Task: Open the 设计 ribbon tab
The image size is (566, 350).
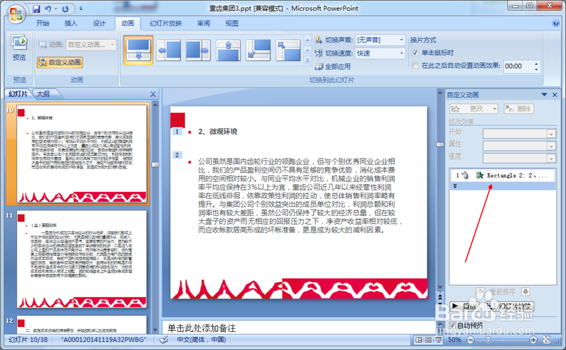Action: pyautogui.click(x=99, y=23)
